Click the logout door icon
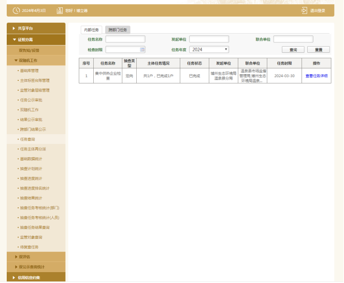This screenshot has width=344, height=283. click(x=304, y=10)
